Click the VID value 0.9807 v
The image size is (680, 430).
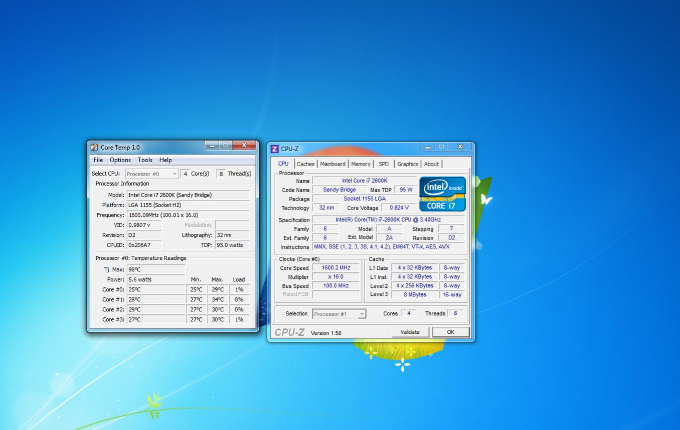tap(144, 225)
